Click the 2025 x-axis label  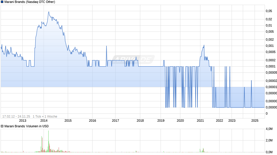(x=255, y=121)
